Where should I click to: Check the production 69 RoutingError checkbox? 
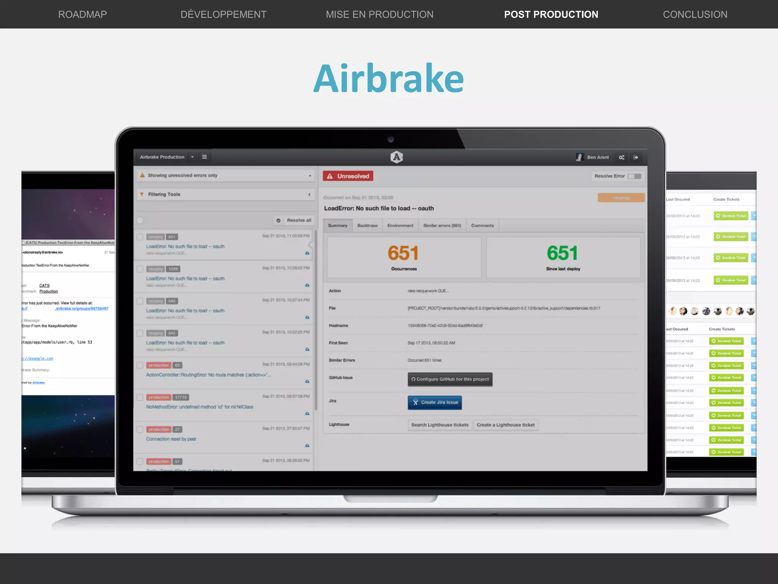(140, 365)
